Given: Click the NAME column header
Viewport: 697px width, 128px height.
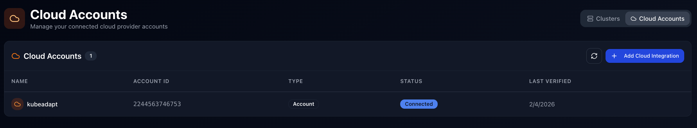Looking at the screenshot, I should [19, 81].
